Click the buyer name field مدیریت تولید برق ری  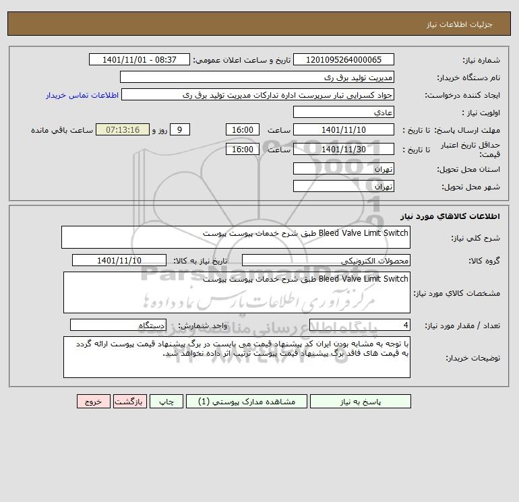(x=257, y=77)
